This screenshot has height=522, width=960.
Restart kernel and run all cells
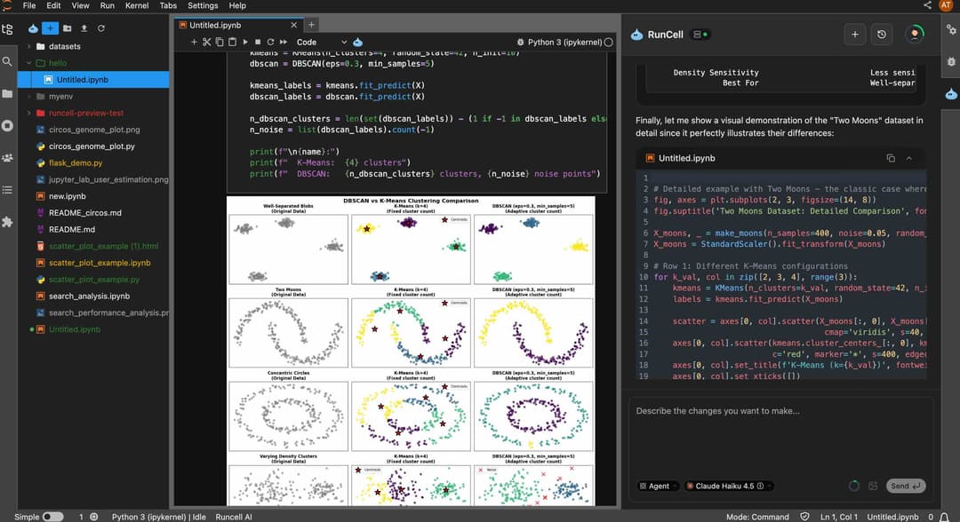pos(284,43)
